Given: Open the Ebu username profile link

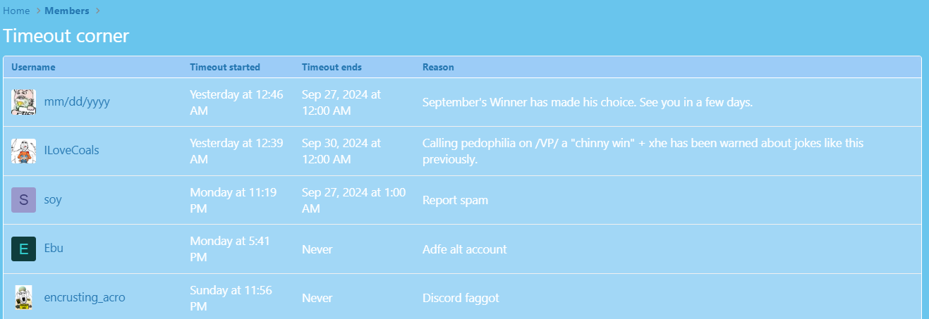Looking at the screenshot, I should pyautogui.click(x=54, y=249).
